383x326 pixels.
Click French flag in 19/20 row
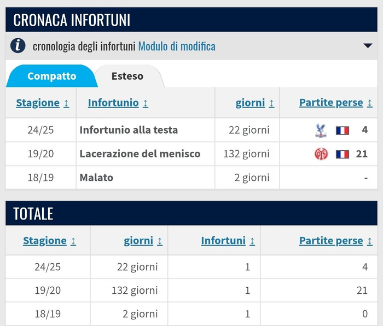pyautogui.click(x=343, y=154)
